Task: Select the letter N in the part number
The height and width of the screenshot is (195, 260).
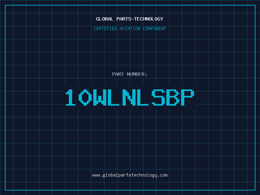Action: pyautogui.click(x=129, y=97)
